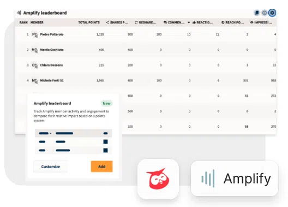
Task: Click the bookmark icon in leaderboard header
Action: 257,13
